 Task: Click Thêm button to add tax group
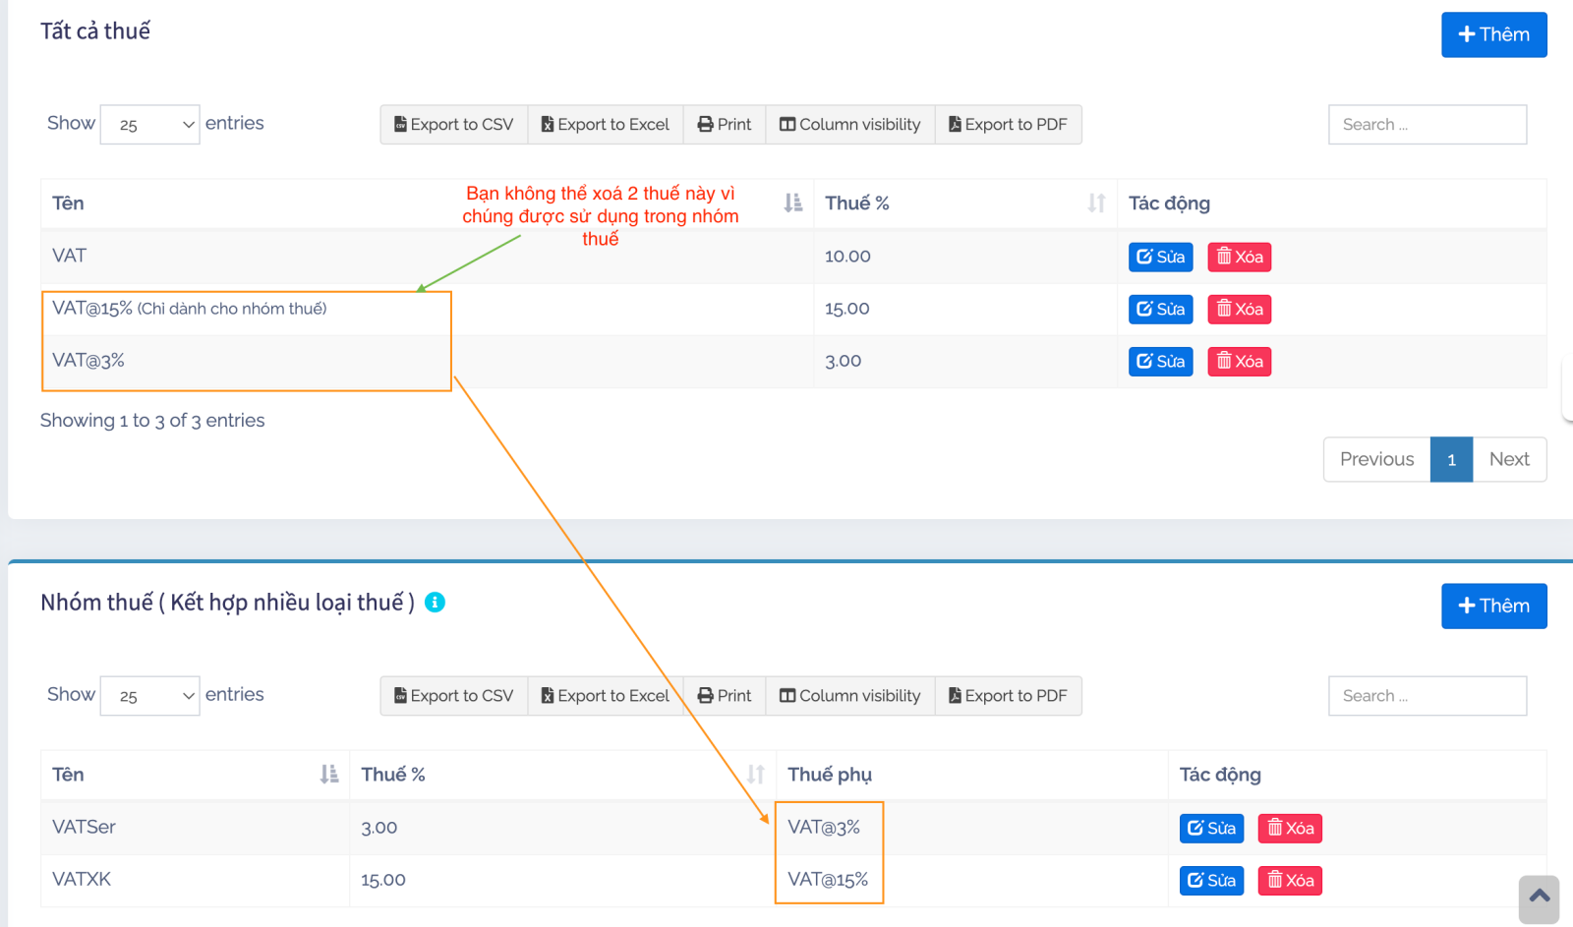pos(1493,606)
